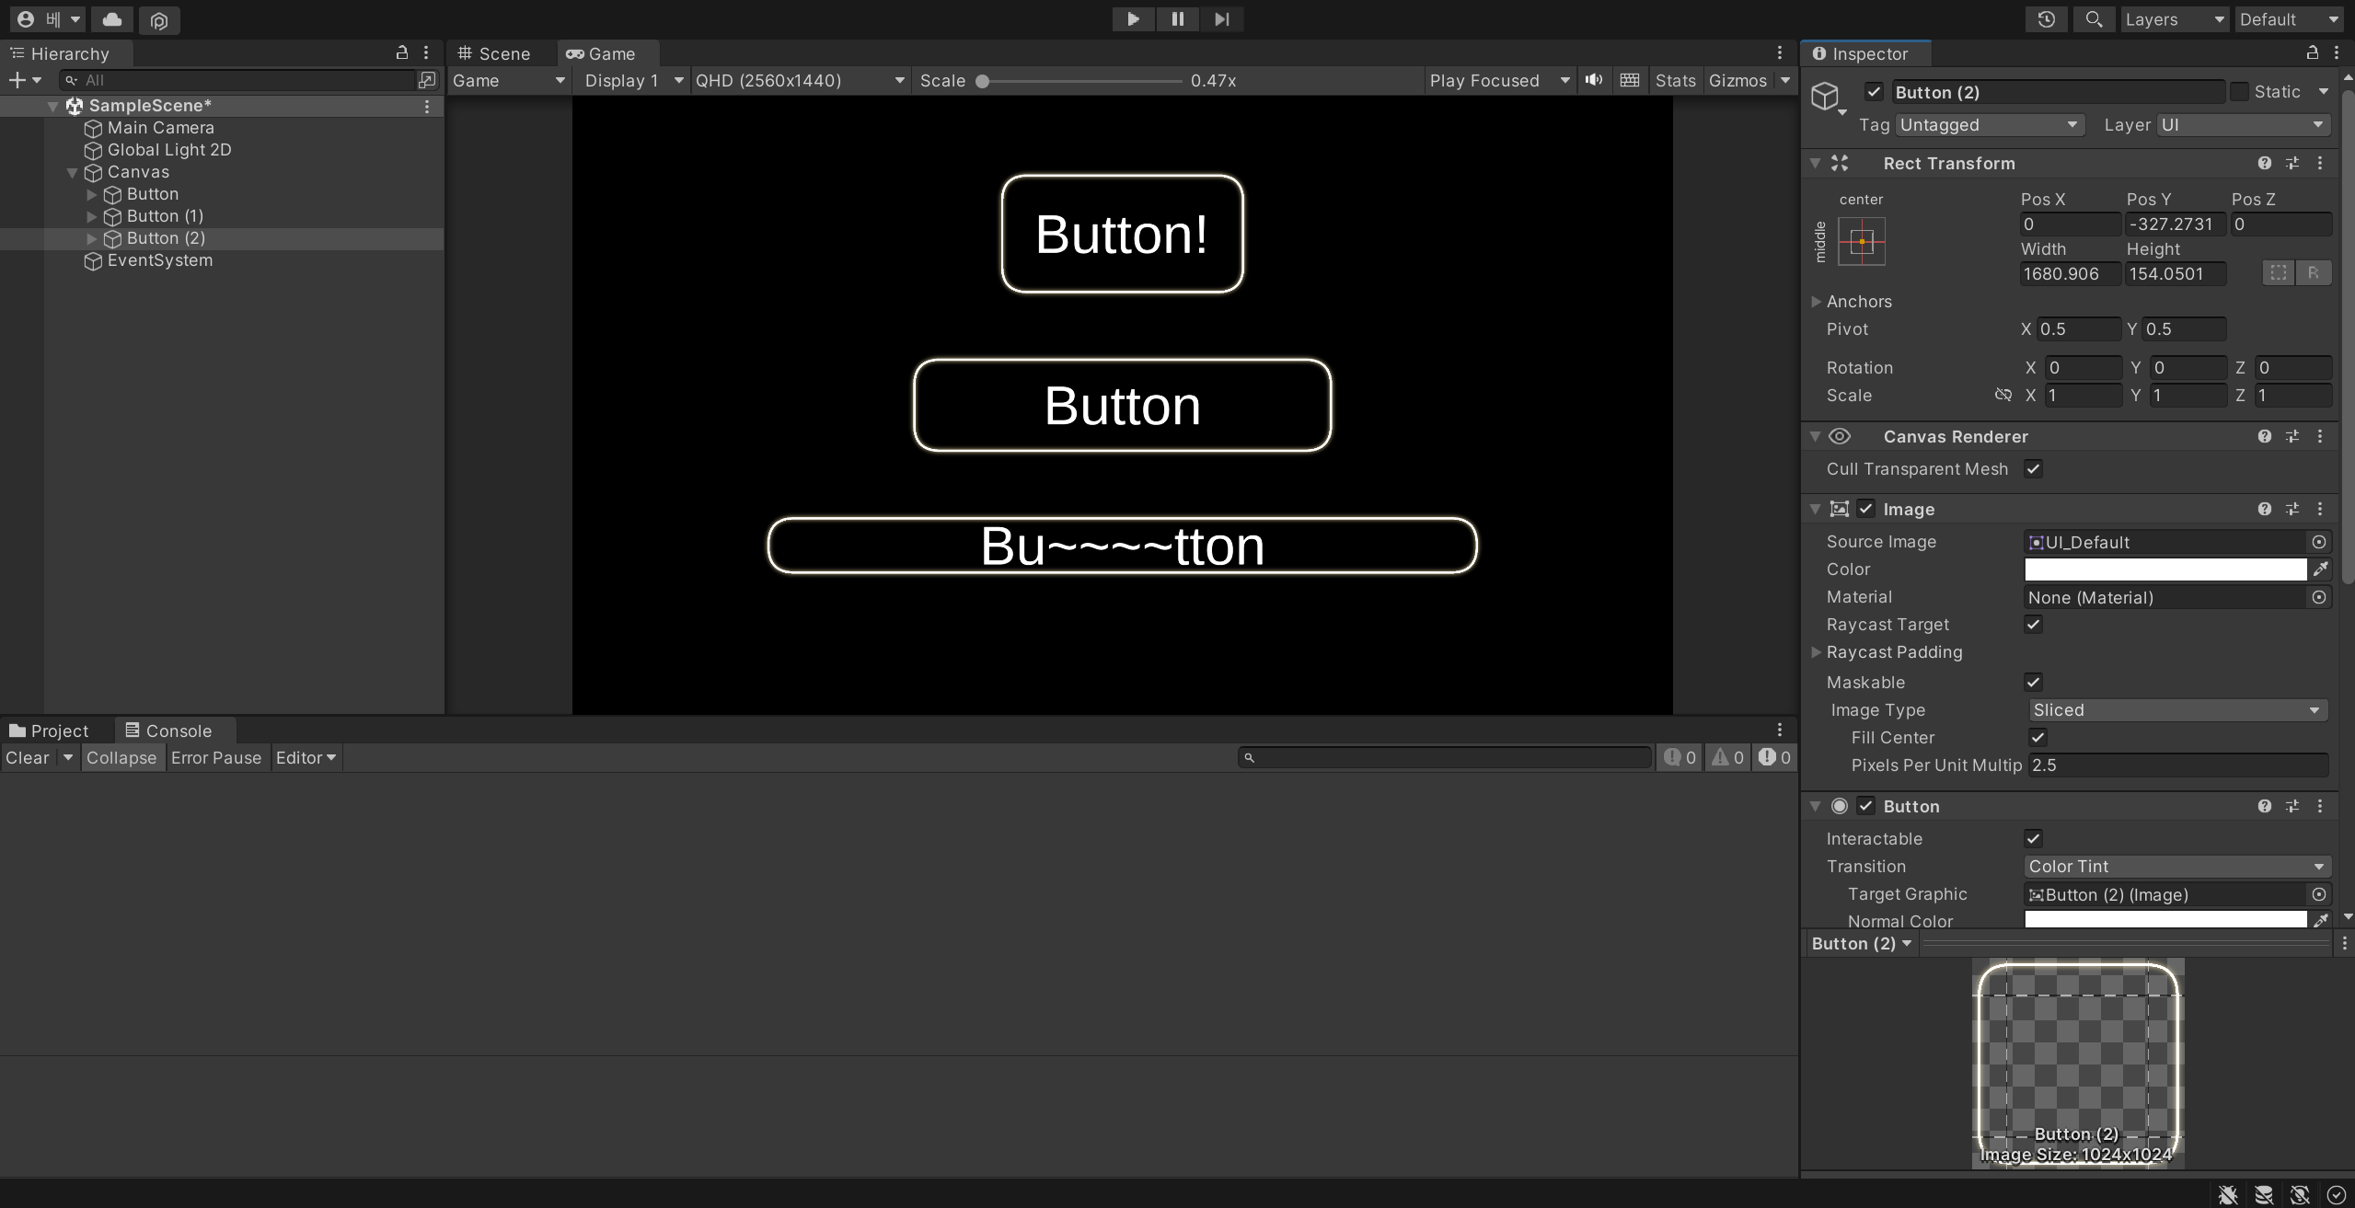Open Source Image object picker circle
The image size is (2355, 1208).
pos(2319,542)
